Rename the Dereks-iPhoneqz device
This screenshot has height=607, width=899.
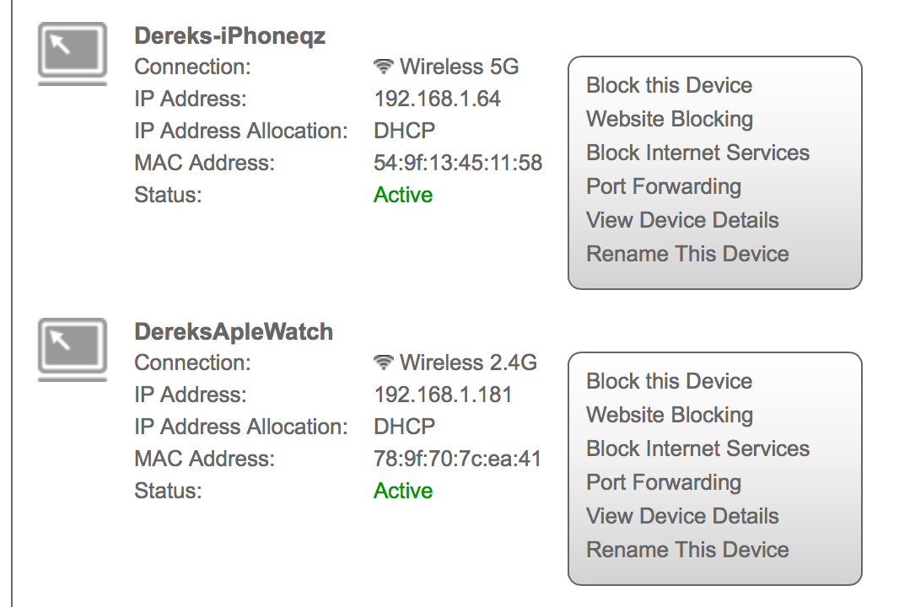coord(687,254)
